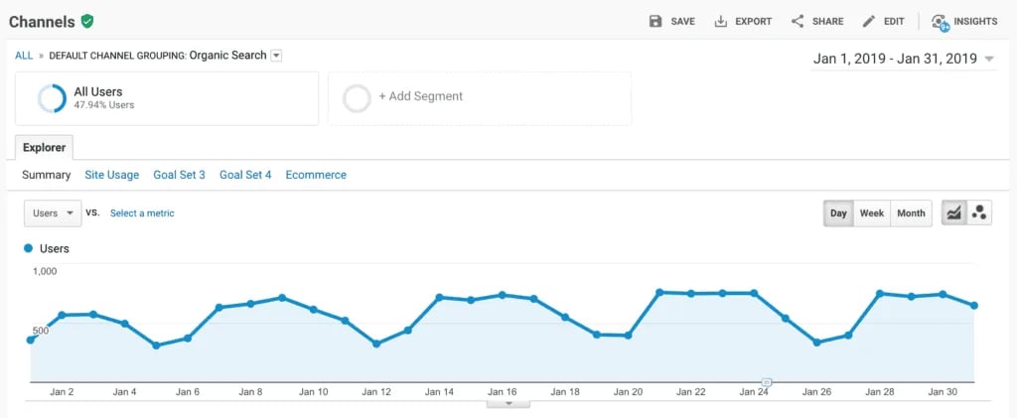Set graph interval to Month
The image size is (1017, 418).
coord(911,213)
